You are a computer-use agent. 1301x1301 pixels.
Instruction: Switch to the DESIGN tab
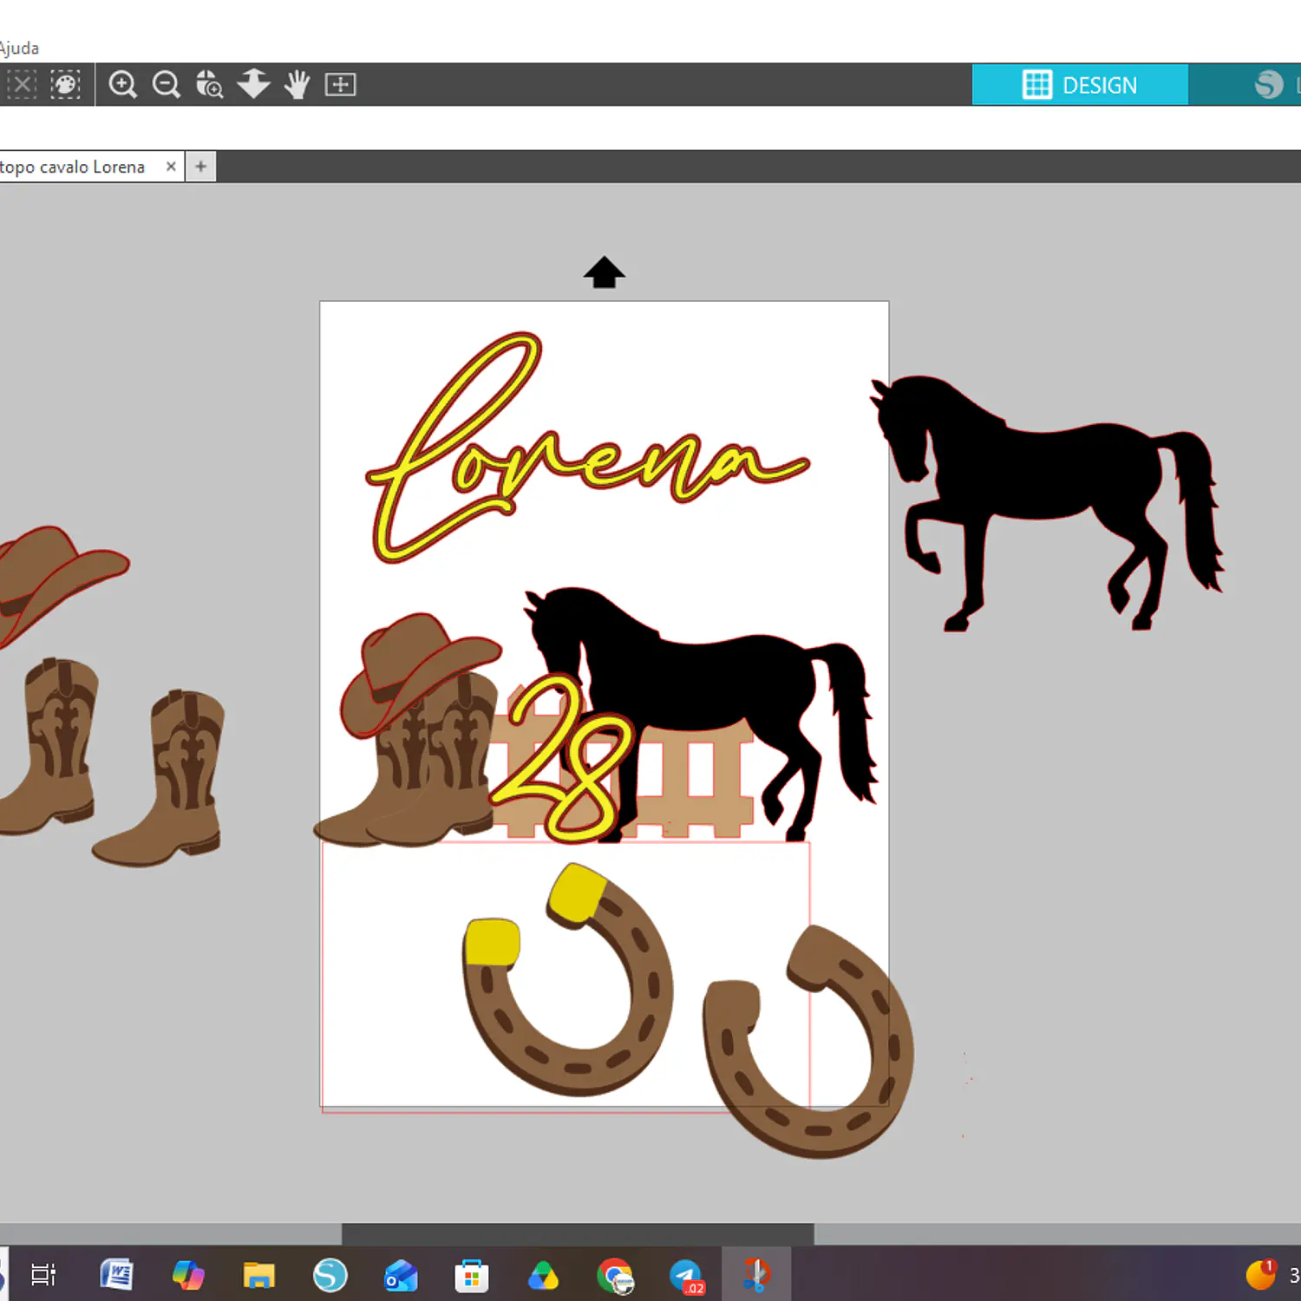[x=1080, y=85]
